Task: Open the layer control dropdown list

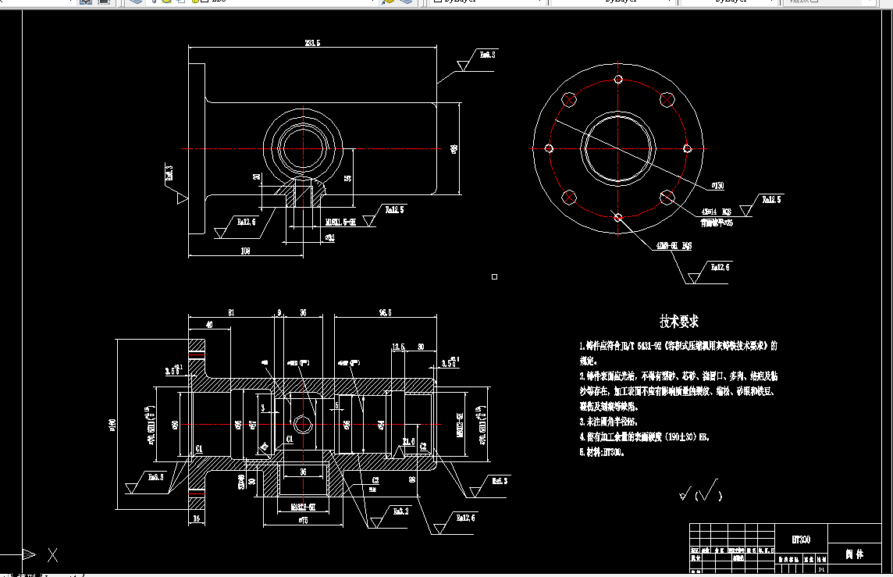Action: [x=373, y=3]
